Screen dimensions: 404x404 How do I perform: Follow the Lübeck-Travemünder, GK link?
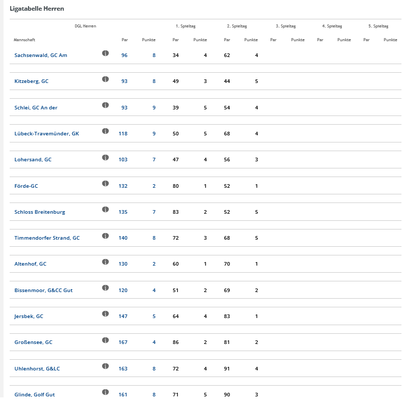point(47,133)
